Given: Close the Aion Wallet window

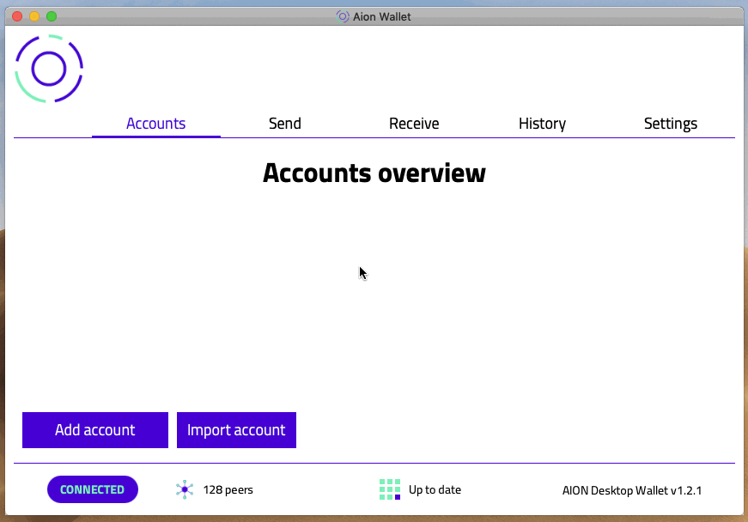Looking at the screenshot, I should click(x=17, y=16).
